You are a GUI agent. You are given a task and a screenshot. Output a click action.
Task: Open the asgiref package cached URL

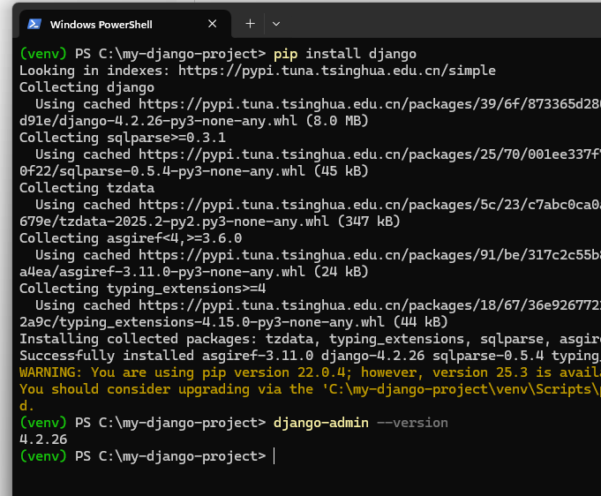(x=353, y=255)
